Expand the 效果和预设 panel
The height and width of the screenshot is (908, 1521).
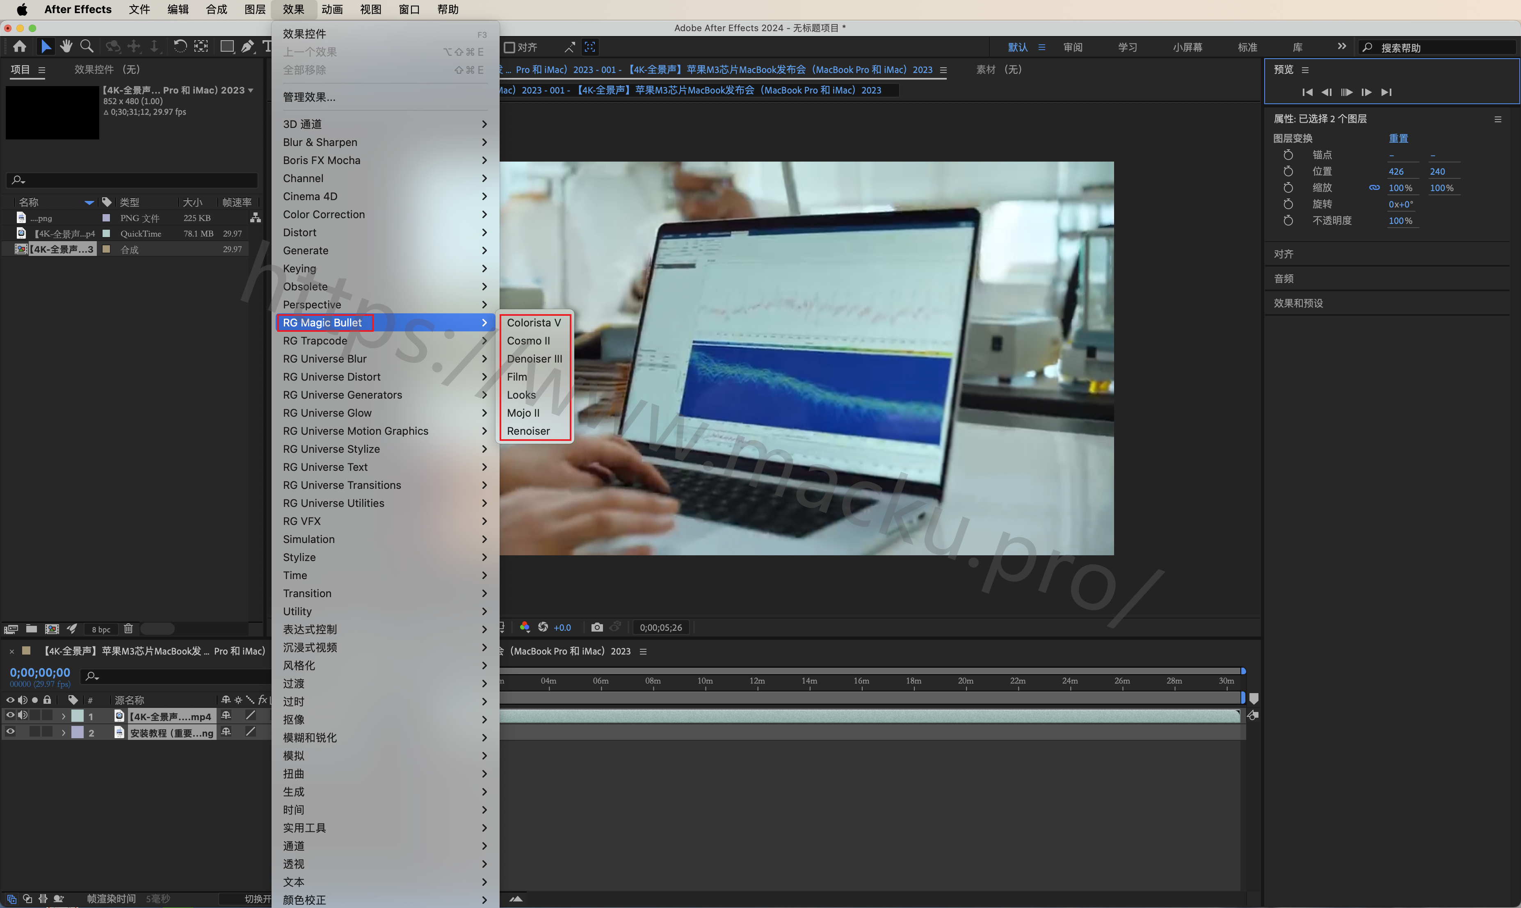point(1298,303)
